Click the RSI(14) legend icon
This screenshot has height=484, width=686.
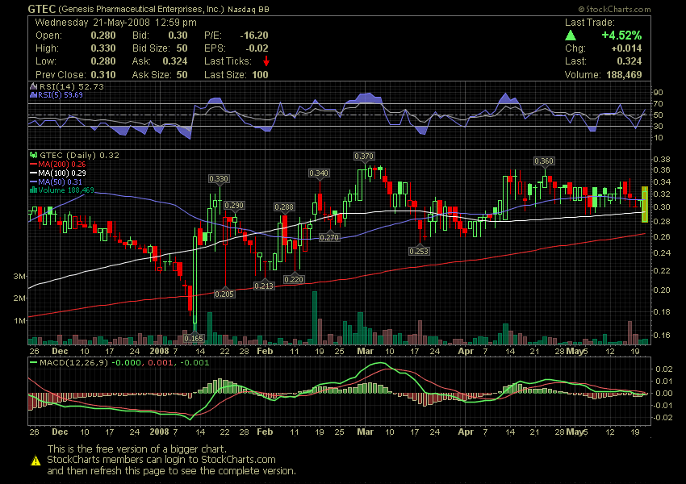32,86
